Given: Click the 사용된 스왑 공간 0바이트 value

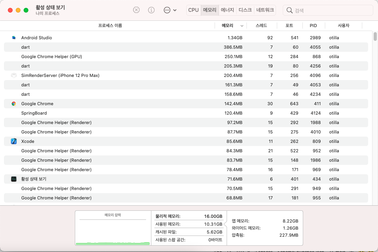Looking at the screenshot, I should (x=215, y=240).
